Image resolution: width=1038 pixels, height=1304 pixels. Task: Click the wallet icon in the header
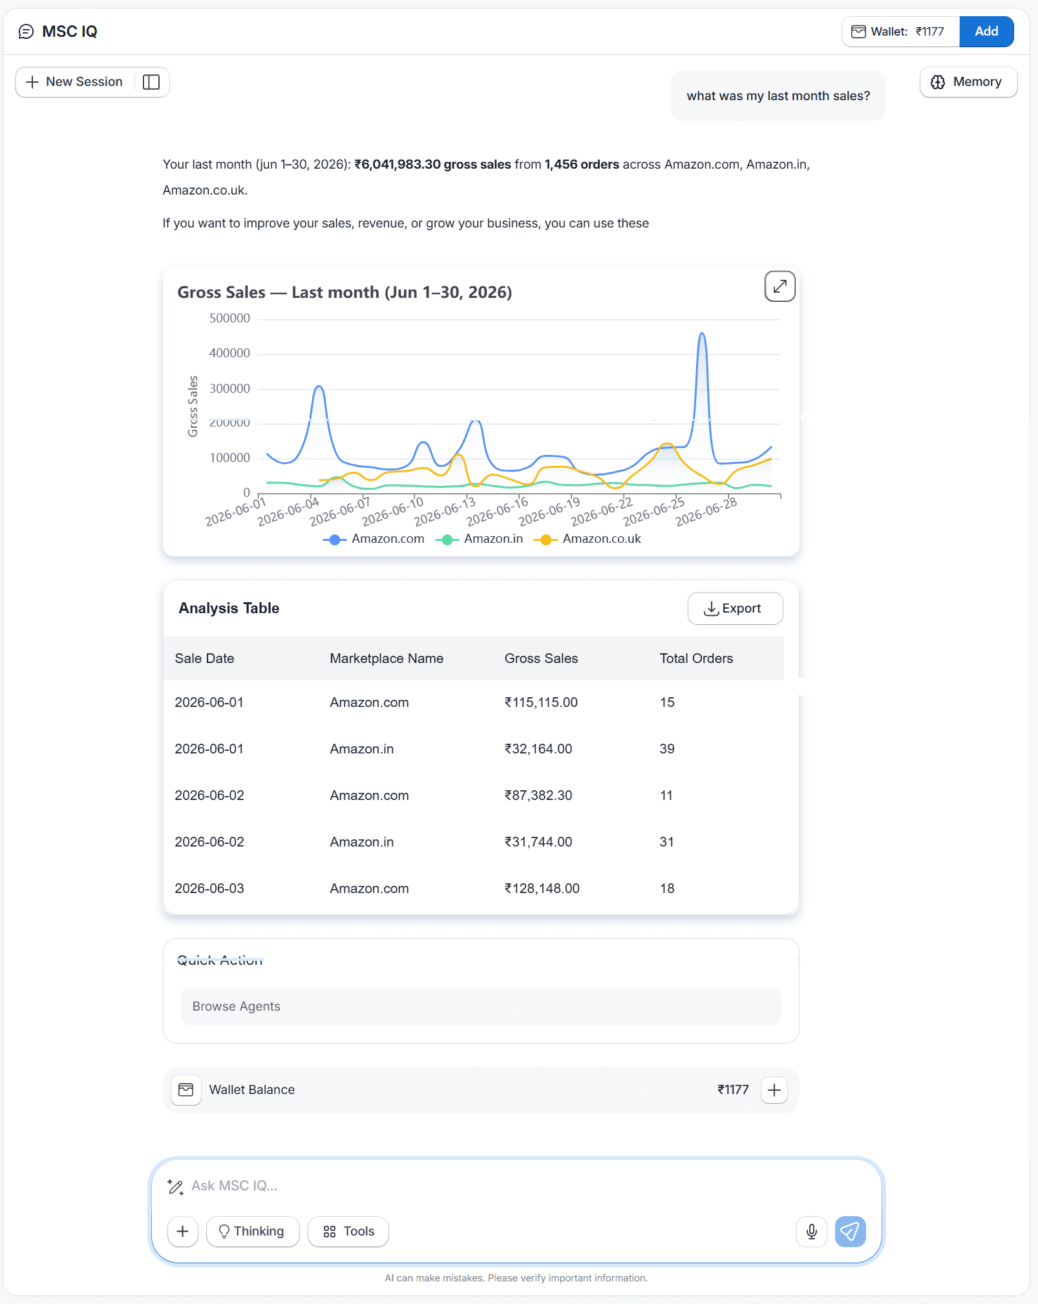[x=858, y=31]
